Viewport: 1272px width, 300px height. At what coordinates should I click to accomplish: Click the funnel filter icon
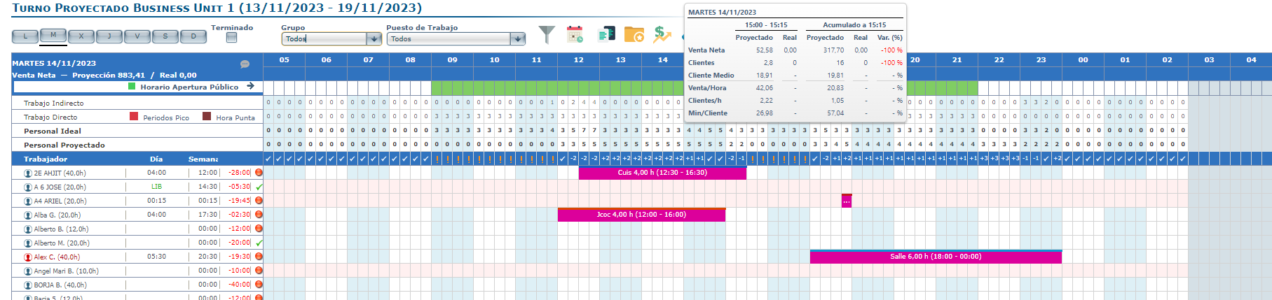[547, 34]
